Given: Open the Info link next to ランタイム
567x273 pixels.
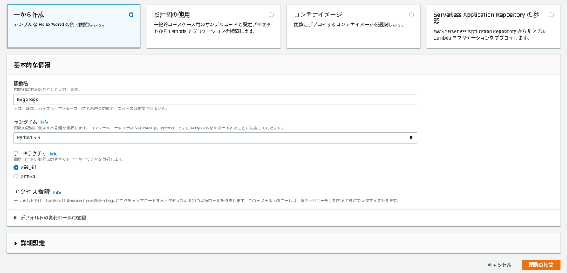Looking at the screenshot, I should point(45,122).
